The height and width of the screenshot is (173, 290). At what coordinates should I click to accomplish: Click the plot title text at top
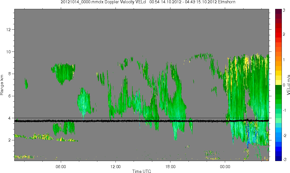148,2
